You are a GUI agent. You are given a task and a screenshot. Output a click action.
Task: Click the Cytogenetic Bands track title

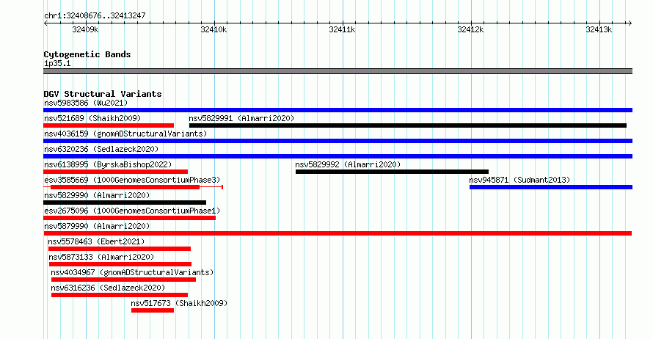[x=87, y=54]
